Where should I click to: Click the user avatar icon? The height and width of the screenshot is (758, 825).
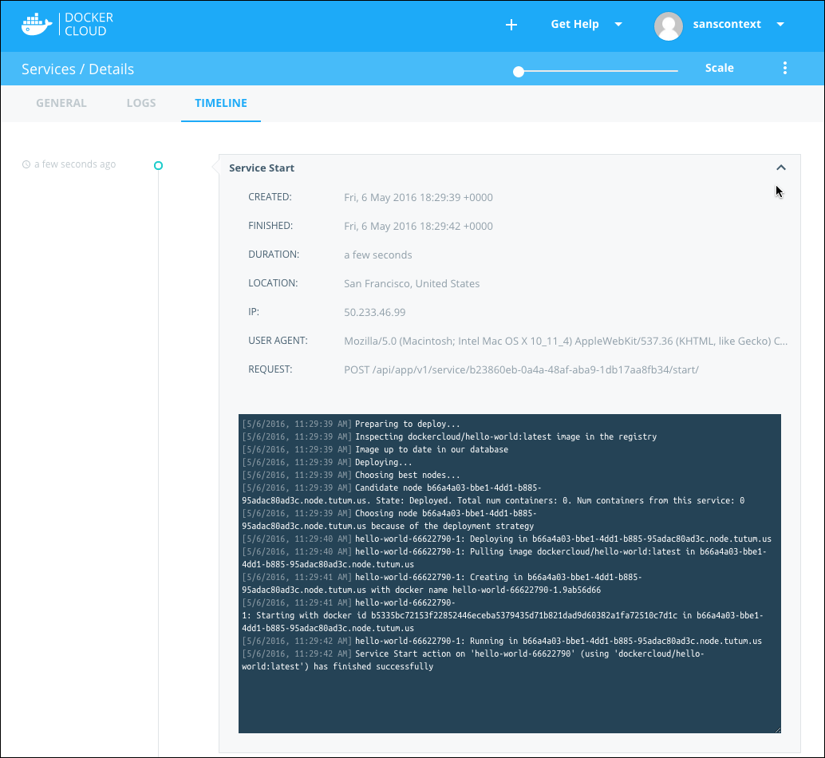click(x=668, y=26)
